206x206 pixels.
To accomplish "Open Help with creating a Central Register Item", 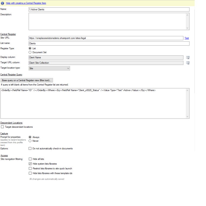I will [26, 3].
